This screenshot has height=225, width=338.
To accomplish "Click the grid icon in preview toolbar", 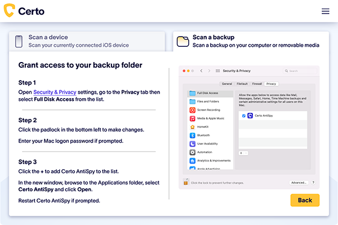I will click(217, 70).
